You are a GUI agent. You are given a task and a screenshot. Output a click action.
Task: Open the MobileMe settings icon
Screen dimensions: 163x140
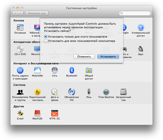37,70
